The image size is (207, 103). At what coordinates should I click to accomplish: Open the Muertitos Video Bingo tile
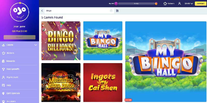(x=61, y=82)
